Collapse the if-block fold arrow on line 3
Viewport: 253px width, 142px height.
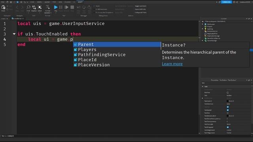tap(14, 34)
